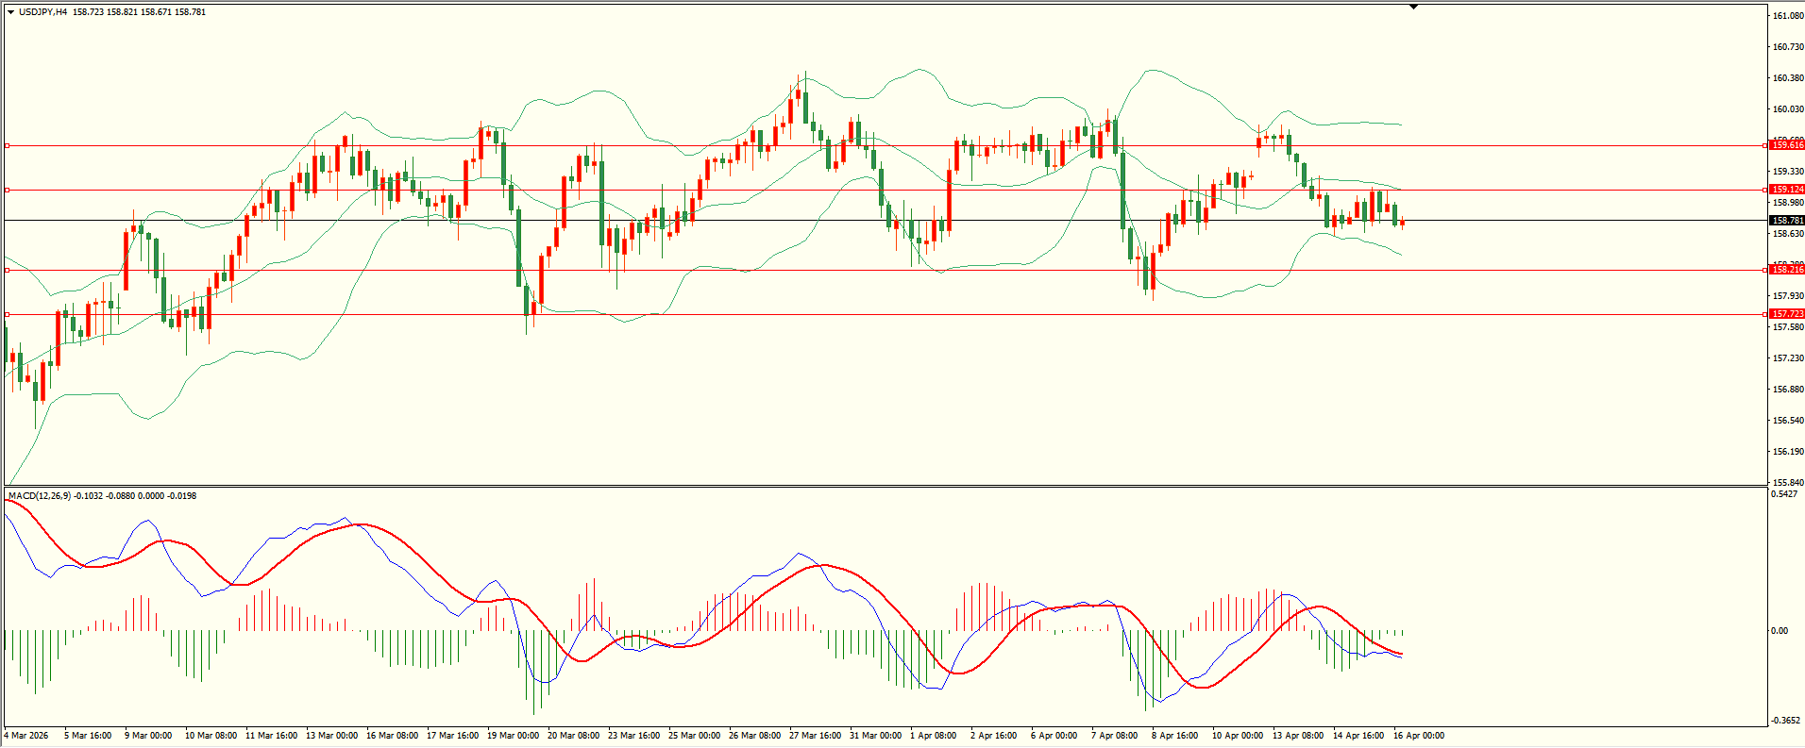This screenshot has height=748, width=1805.
Task: Click the 4 Mar 2026 date label
Action: coord(26,736)
